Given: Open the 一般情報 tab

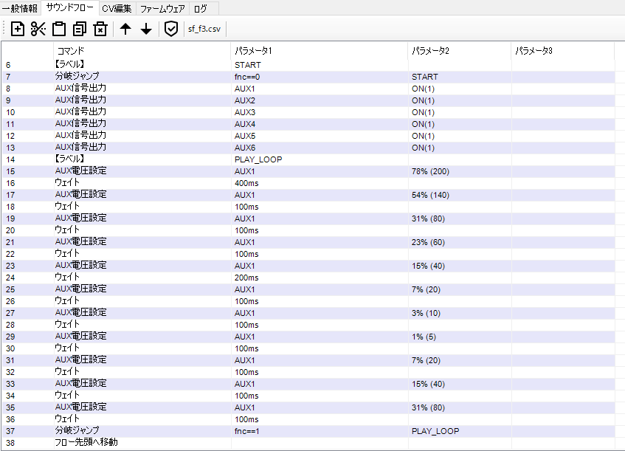Looking at the screenshot, I should pyautogui.click(x=20, y=9).
